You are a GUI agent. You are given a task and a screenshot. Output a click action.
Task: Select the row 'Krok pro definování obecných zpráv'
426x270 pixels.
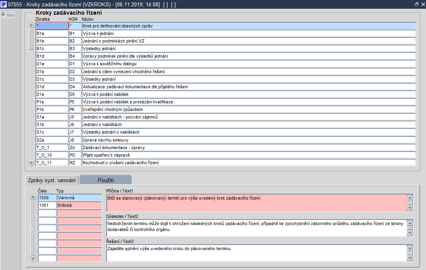tap(249, 26)
